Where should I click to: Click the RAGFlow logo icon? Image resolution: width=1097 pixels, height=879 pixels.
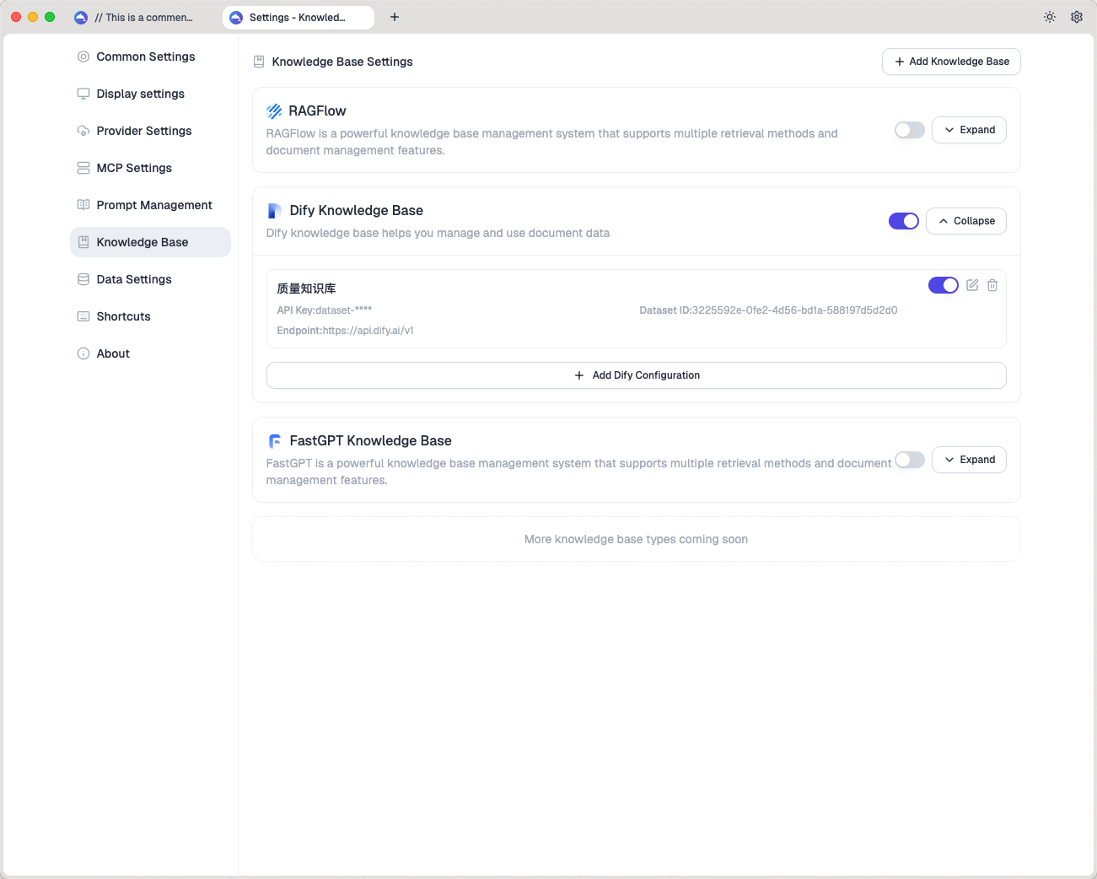[x=274, y=111]
